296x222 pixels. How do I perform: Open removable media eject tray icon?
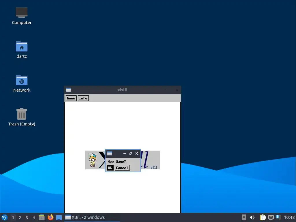(244, 217)
